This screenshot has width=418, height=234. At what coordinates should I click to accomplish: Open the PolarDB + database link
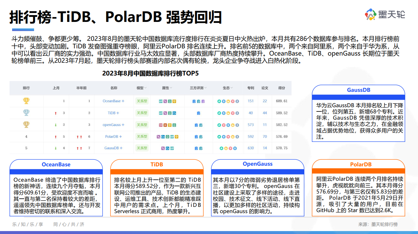(114, 137)
